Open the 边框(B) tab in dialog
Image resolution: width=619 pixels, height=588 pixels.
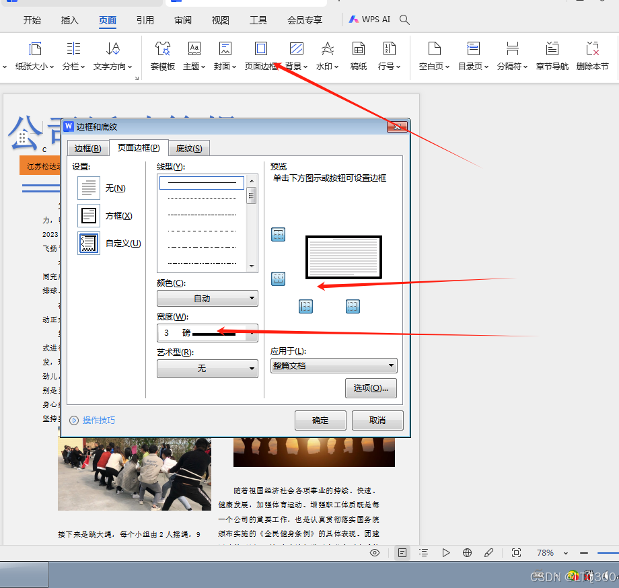88,149
